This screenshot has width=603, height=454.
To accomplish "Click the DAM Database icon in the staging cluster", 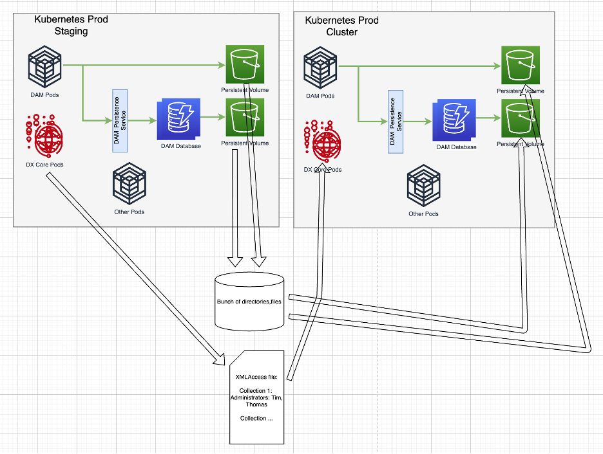I will [178, 119].
